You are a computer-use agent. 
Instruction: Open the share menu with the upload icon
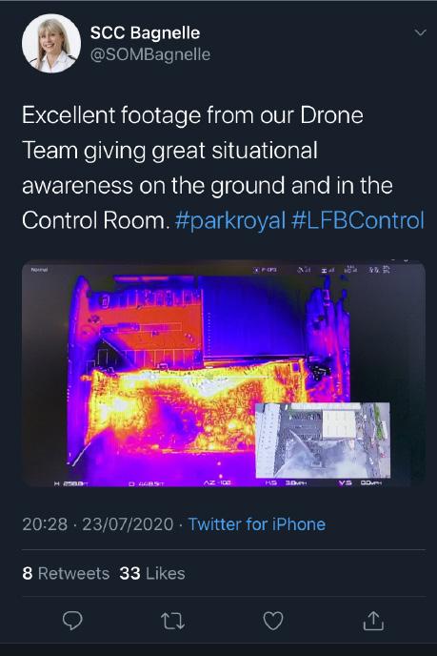[x=373, y=621]
